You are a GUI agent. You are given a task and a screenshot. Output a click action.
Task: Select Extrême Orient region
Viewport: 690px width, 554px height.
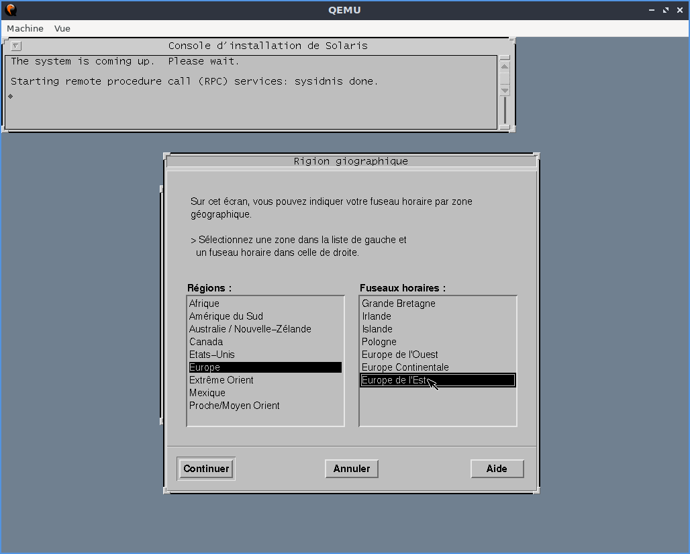coord(265,380)
